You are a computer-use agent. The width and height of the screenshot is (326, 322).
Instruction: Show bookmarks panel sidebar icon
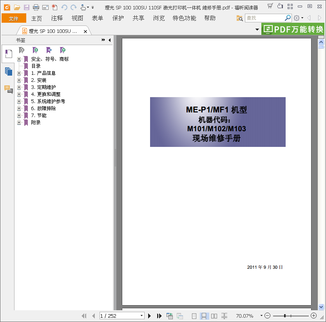click(9, 54)
